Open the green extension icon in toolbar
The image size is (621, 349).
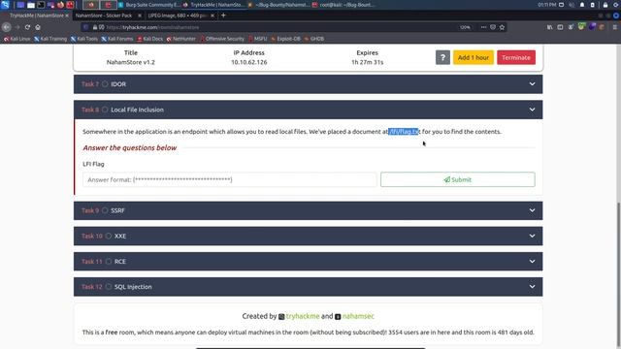581,27
